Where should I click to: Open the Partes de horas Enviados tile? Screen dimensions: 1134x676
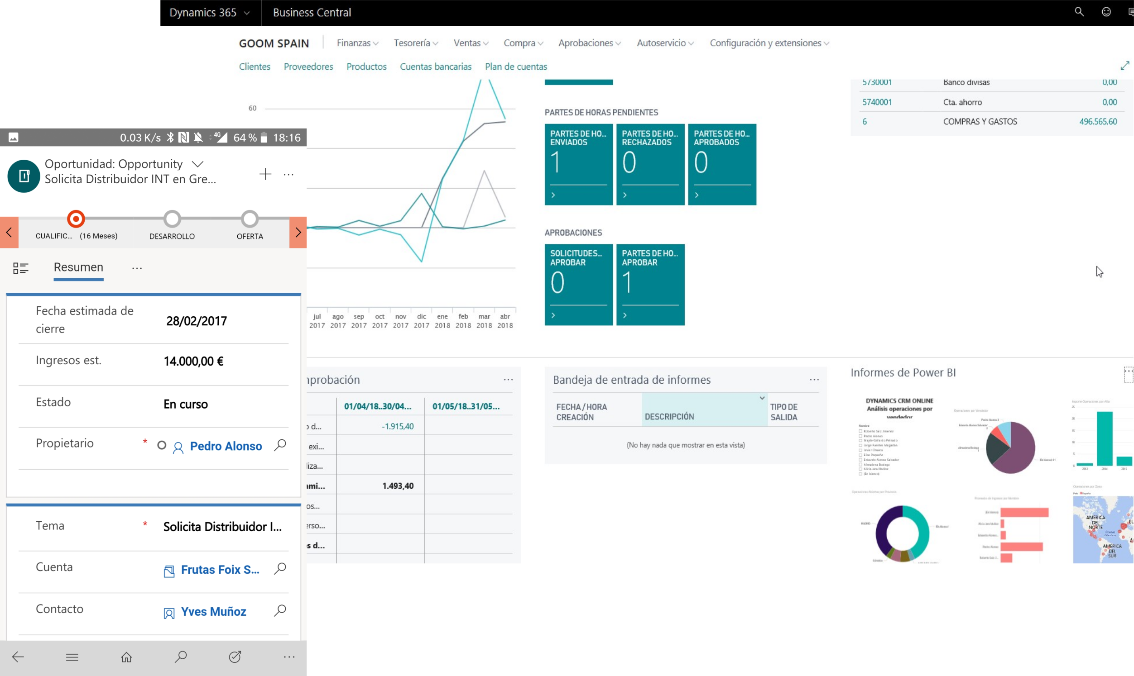(x=578, y=164)
